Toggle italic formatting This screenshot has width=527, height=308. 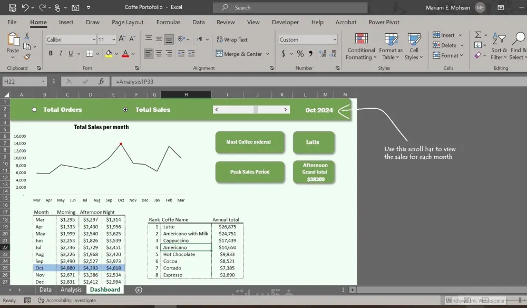pos(60,53)
